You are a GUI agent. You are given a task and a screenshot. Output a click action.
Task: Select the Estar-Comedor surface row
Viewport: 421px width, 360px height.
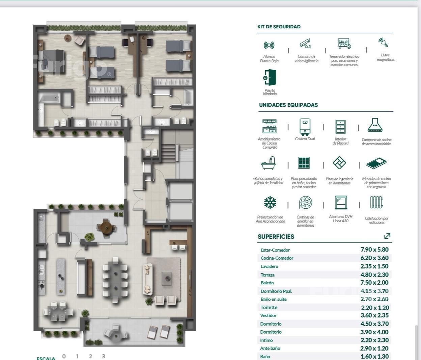(324, 250)
